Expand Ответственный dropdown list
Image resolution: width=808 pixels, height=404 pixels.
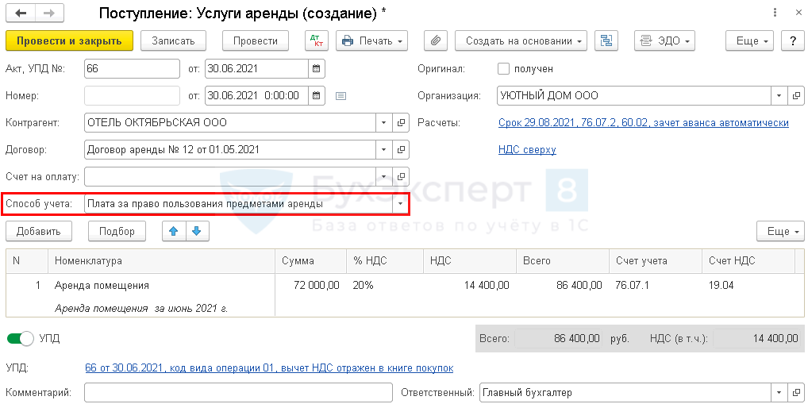[x=779, y=392]
